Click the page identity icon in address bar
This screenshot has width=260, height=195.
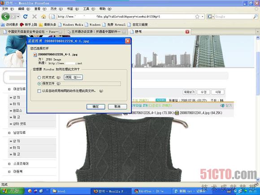pos(53,17)
